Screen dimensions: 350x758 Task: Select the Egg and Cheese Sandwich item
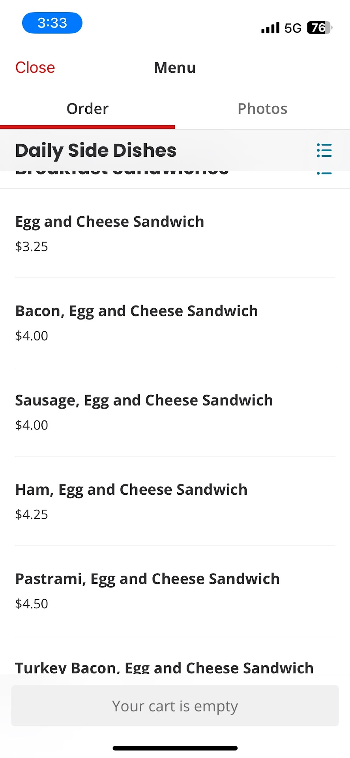tap(110, 222)
